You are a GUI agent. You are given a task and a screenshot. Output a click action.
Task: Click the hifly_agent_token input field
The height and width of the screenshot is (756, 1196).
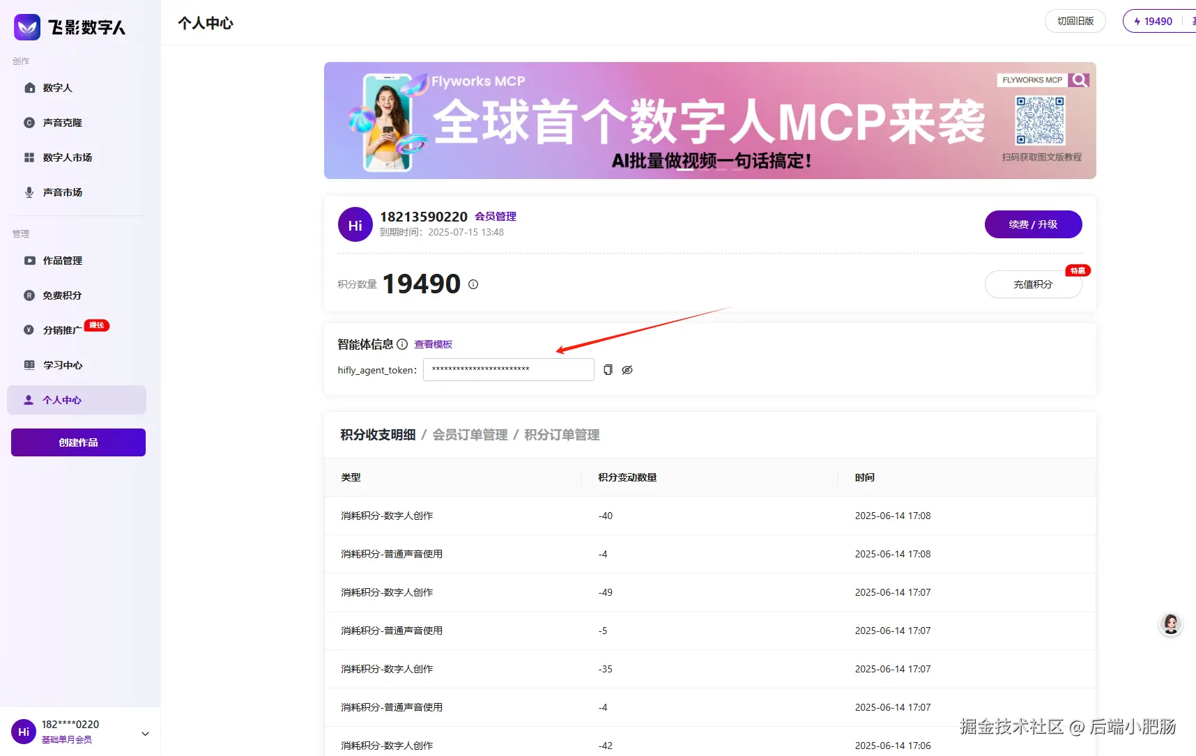pos(509,369)
